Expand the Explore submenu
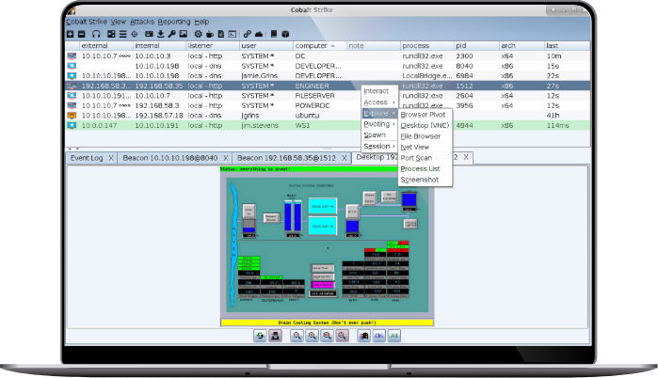 (x=379, y=113)
